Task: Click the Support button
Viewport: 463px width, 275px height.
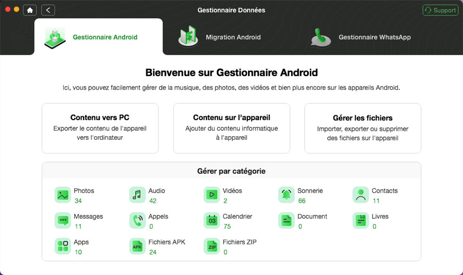Action: pyautogui.click(x=440, y=9)
